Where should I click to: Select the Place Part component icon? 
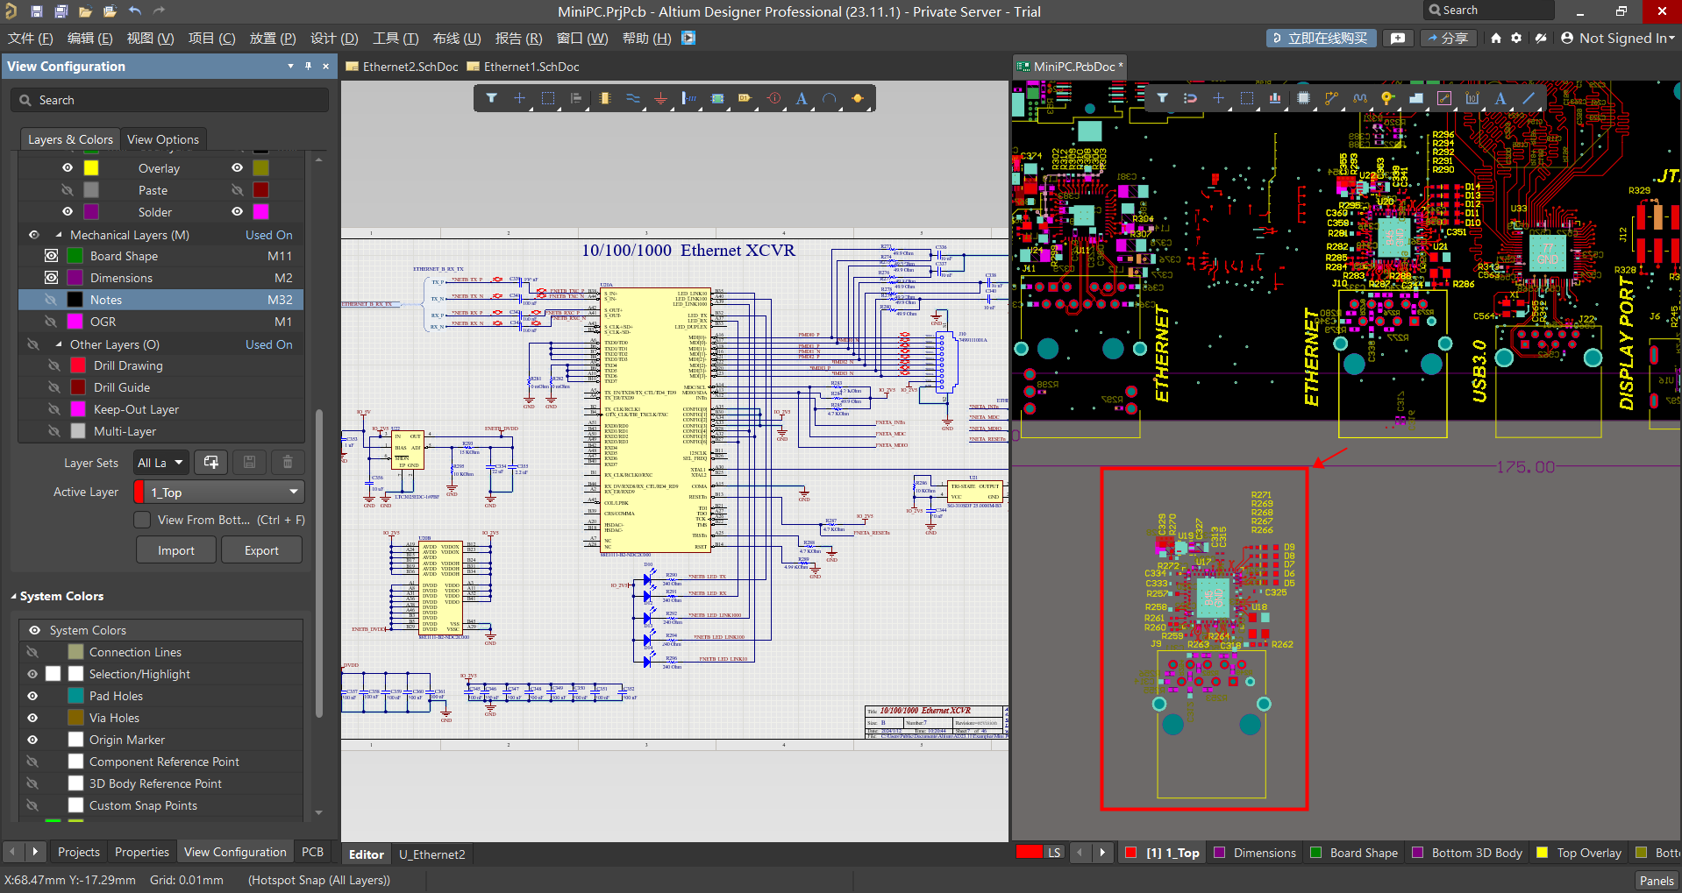[x=604, y=99]
